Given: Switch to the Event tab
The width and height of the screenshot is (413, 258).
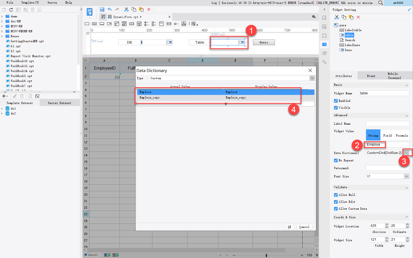Looking at the screenshot, I should 371,76.
